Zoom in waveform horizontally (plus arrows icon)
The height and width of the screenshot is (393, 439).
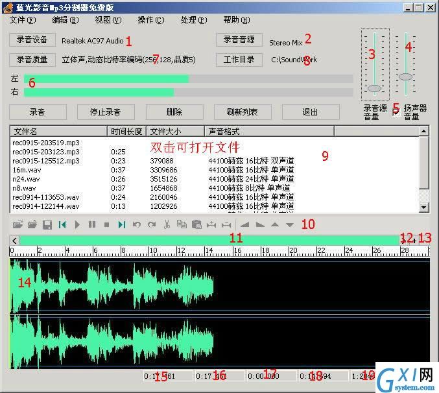[211, 224]
